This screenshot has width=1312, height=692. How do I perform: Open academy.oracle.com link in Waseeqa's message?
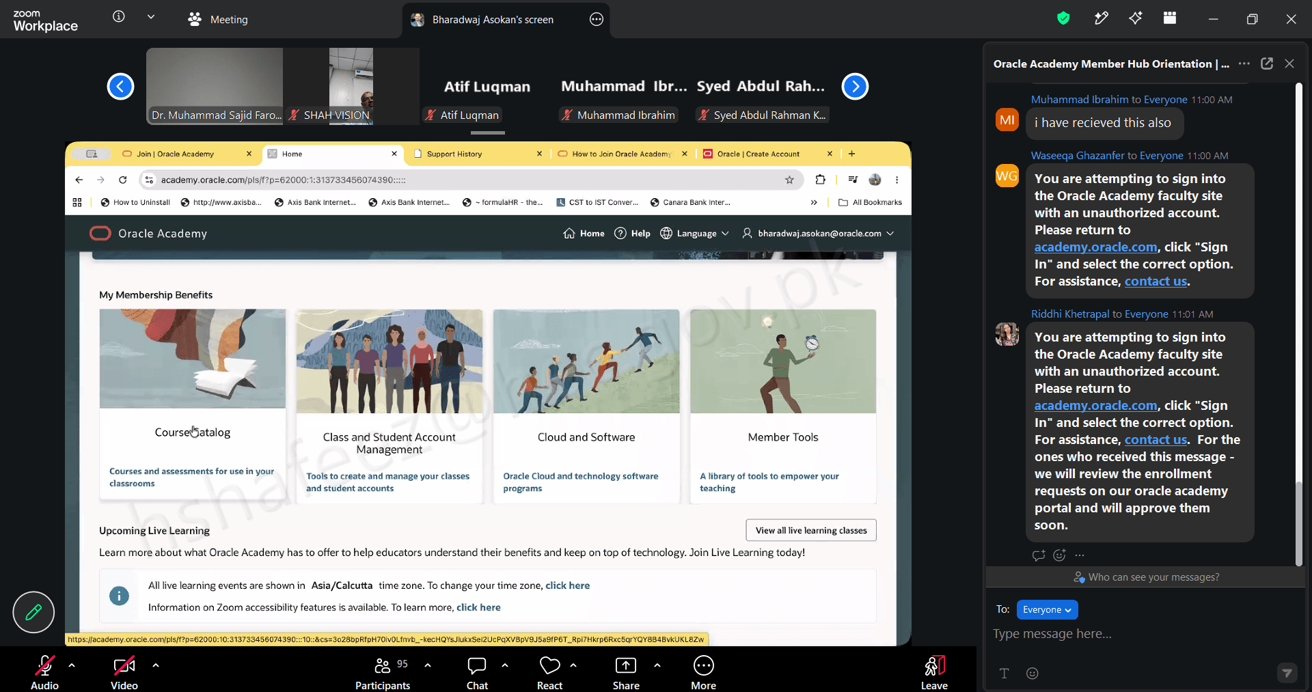pos(1096,247)
